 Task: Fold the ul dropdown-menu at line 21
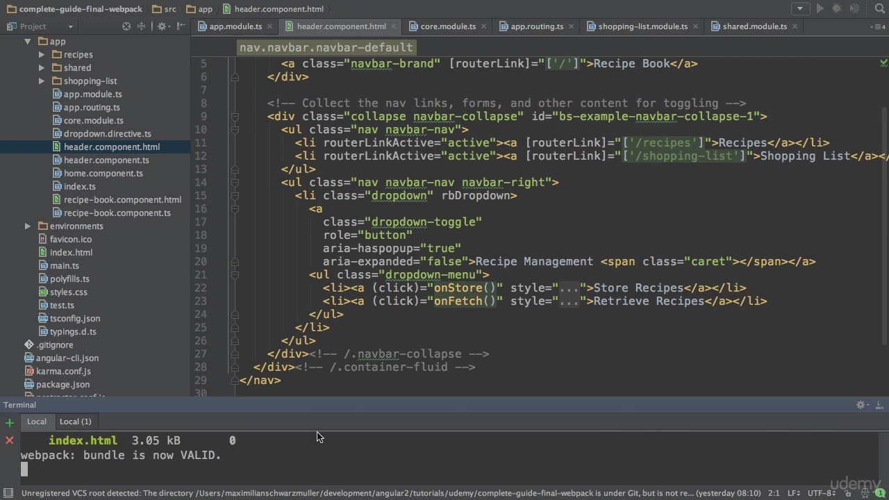pos(235,275)
